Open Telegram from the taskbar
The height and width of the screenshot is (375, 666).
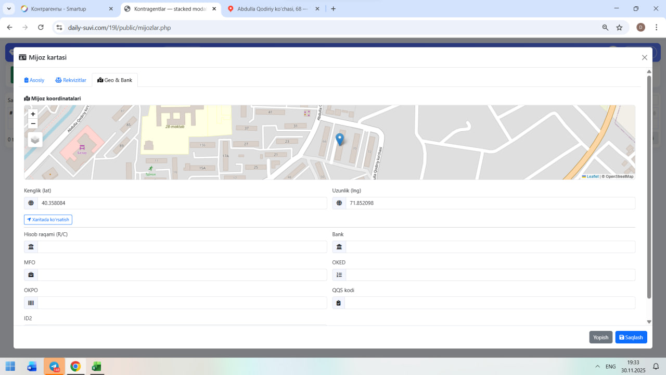pyautogui.click(x=54, y=367)
